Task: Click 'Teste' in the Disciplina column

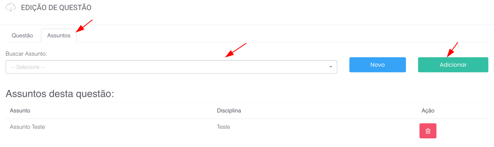Action: click(x=223, y=127)
